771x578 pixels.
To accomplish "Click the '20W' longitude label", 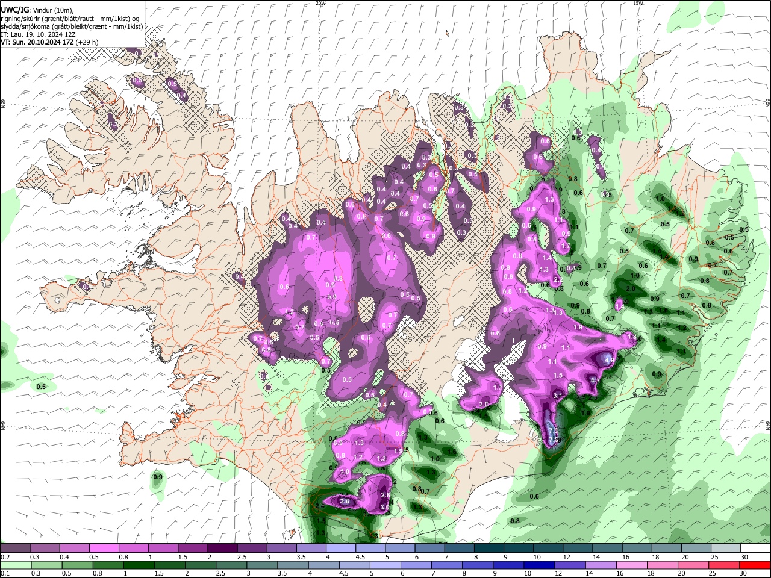I will coord(320,3).
